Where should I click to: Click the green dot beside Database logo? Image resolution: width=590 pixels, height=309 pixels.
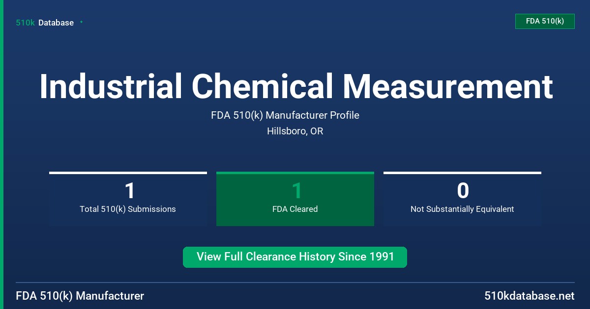click(81, 22)
